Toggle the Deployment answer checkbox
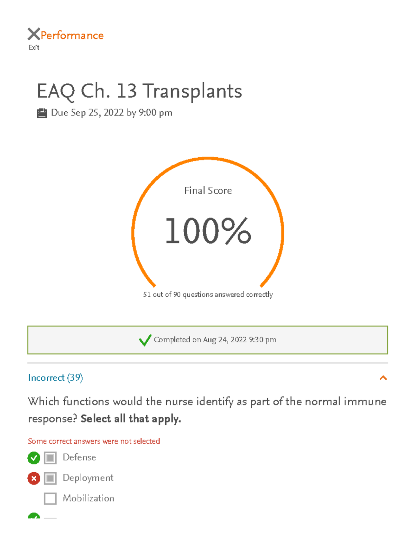415x537 pixels. (50, 478)
